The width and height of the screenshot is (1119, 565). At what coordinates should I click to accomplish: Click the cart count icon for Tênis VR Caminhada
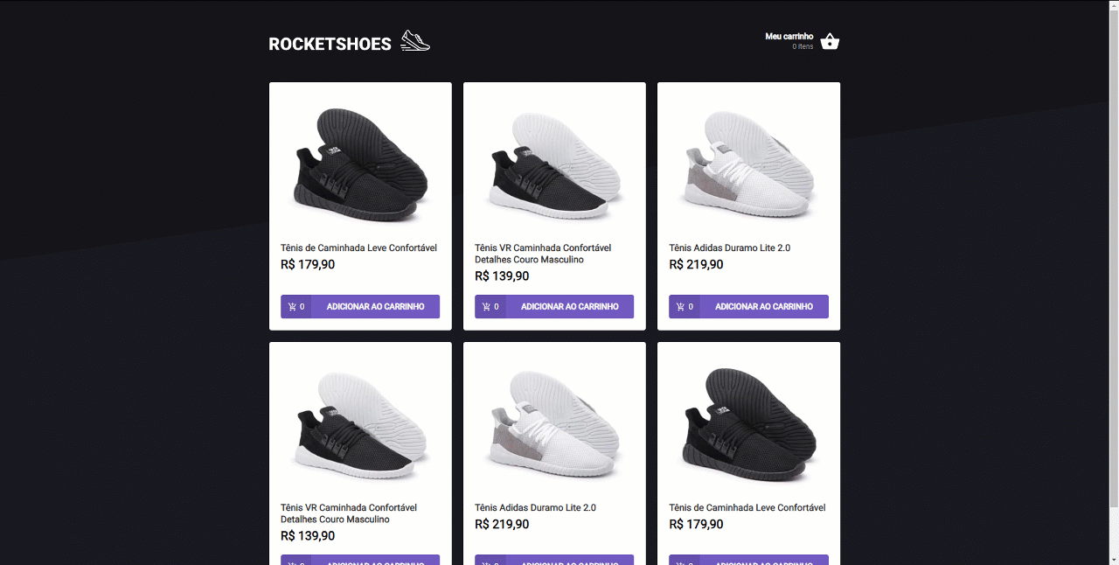point(490,306)
